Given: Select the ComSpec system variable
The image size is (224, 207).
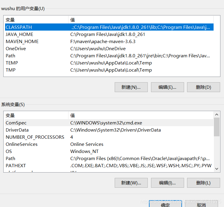Looking at the screenshot, I should 109,123.
